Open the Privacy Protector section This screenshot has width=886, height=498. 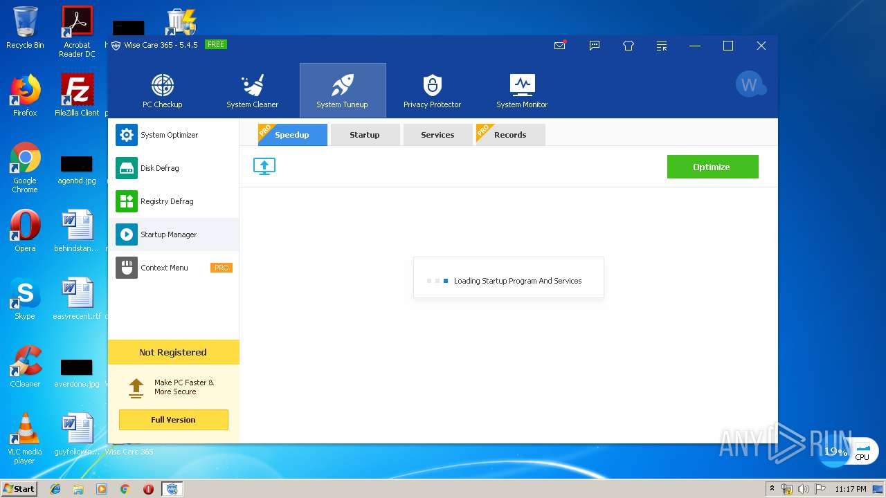(433, 91)
